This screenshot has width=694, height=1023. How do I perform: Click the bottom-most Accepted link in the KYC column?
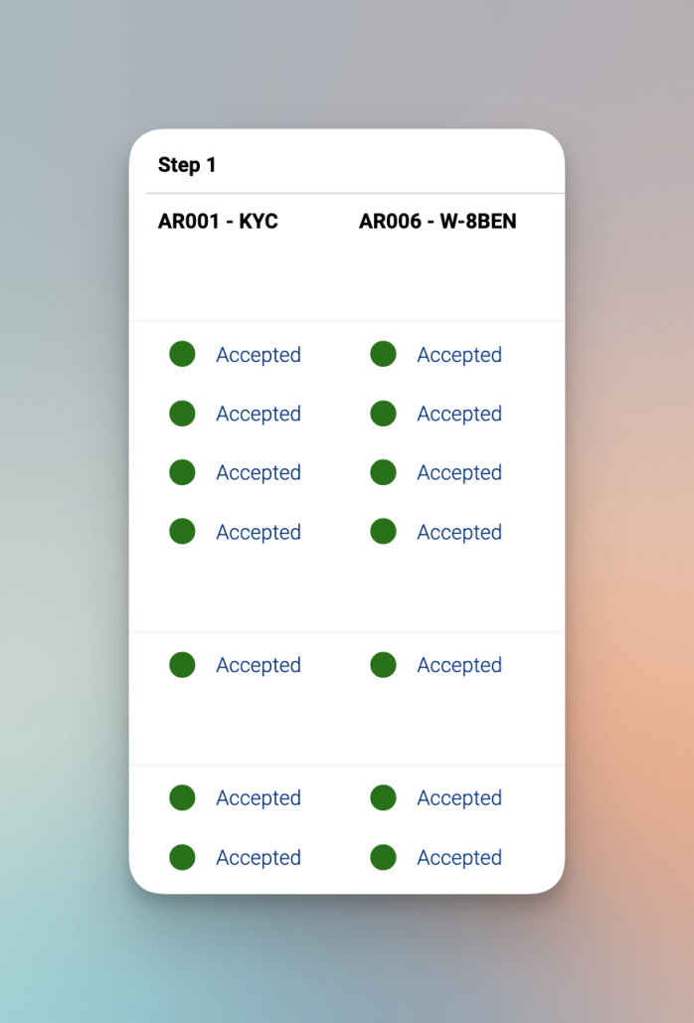pos(259,857)
